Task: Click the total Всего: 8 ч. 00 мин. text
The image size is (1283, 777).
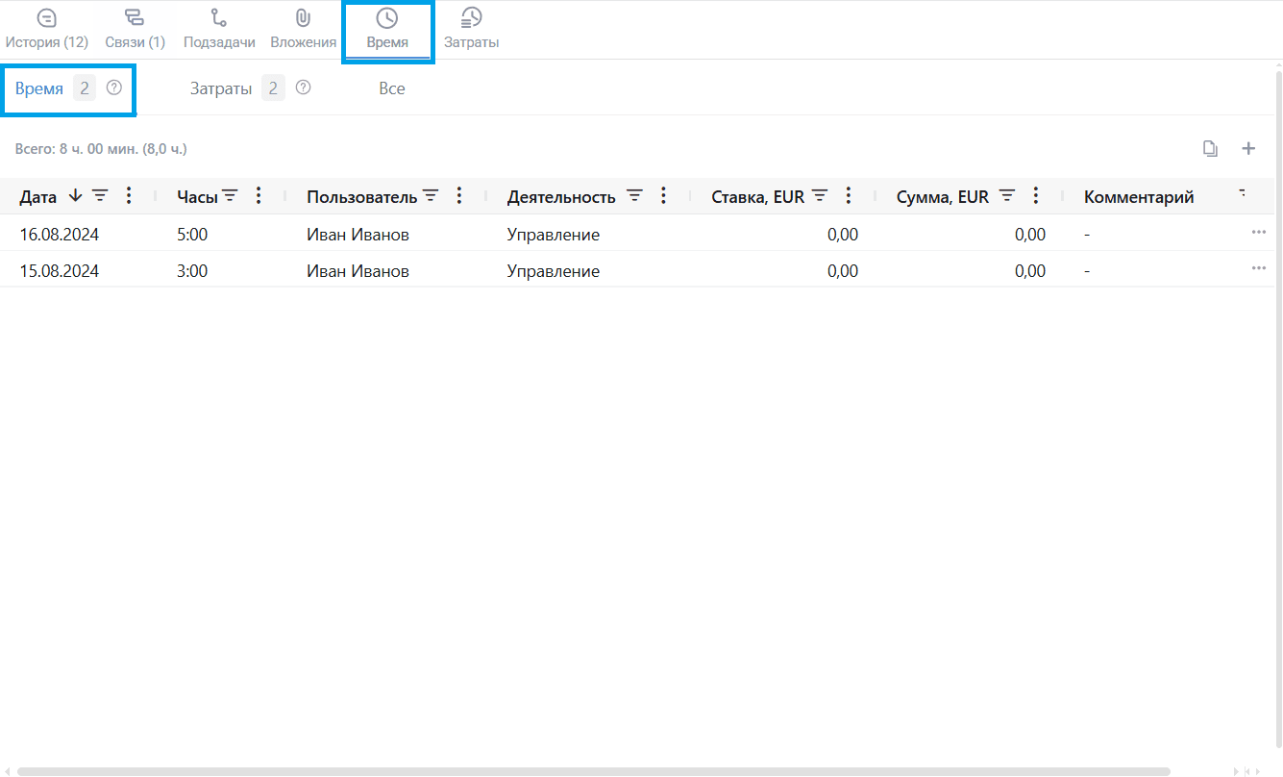Action: tap(101, 149)
